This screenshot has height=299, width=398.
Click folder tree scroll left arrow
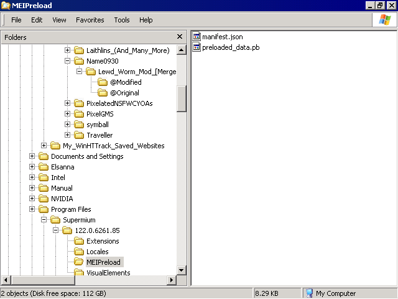coord(6,280)
